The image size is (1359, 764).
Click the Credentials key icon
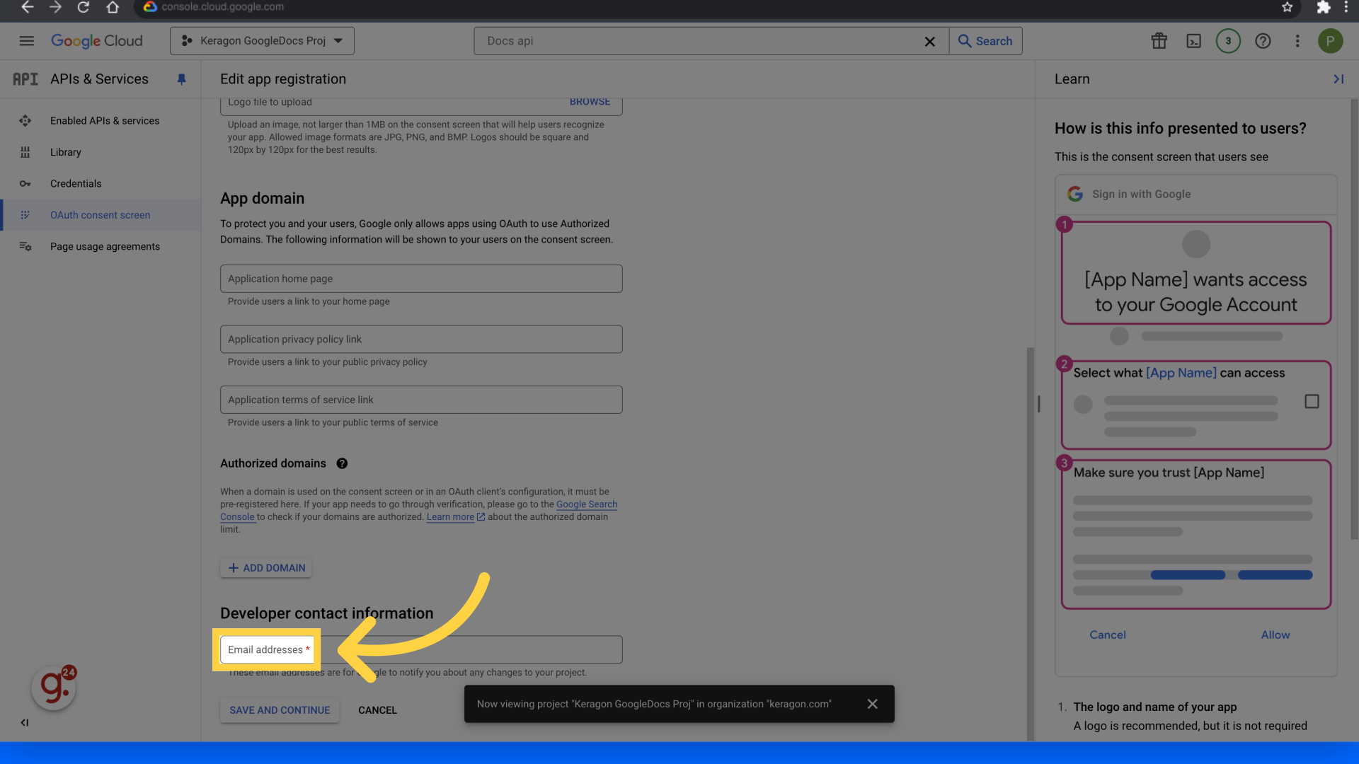(25, 184)
